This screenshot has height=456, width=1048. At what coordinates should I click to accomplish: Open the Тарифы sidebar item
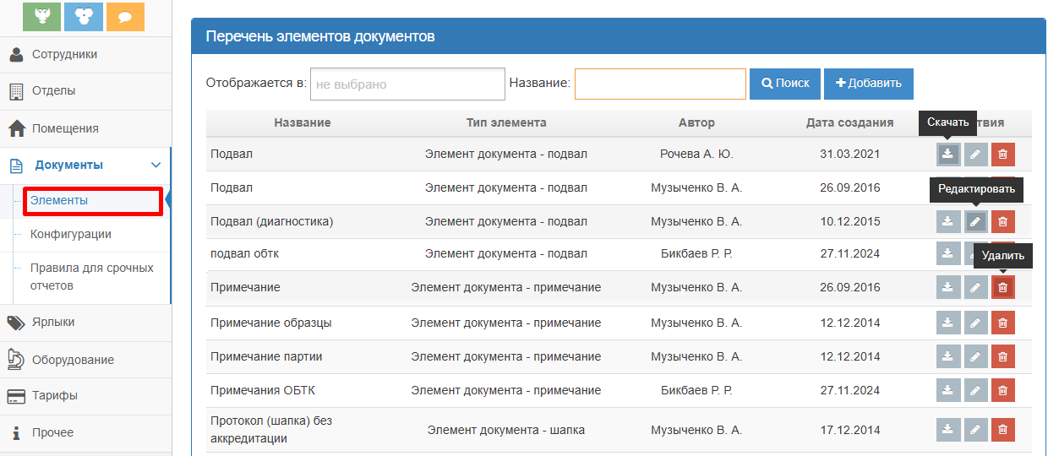point(55,396)
